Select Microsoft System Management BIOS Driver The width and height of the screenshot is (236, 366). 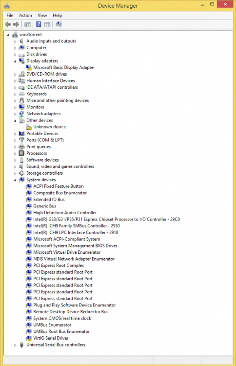point(75,246)
